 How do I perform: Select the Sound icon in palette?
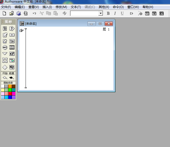click(x=12, y=54)
